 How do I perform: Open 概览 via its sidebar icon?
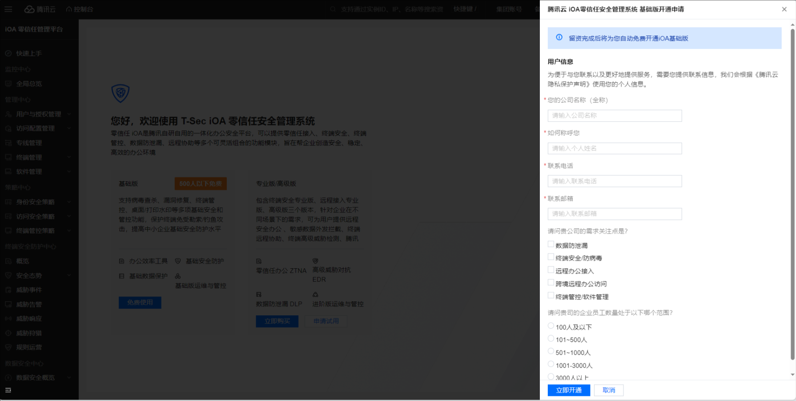coord(8,261)
